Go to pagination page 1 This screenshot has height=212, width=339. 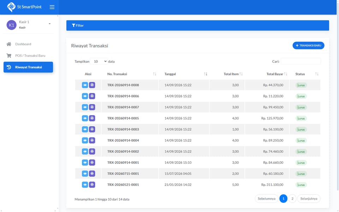(x=284, y=199)
